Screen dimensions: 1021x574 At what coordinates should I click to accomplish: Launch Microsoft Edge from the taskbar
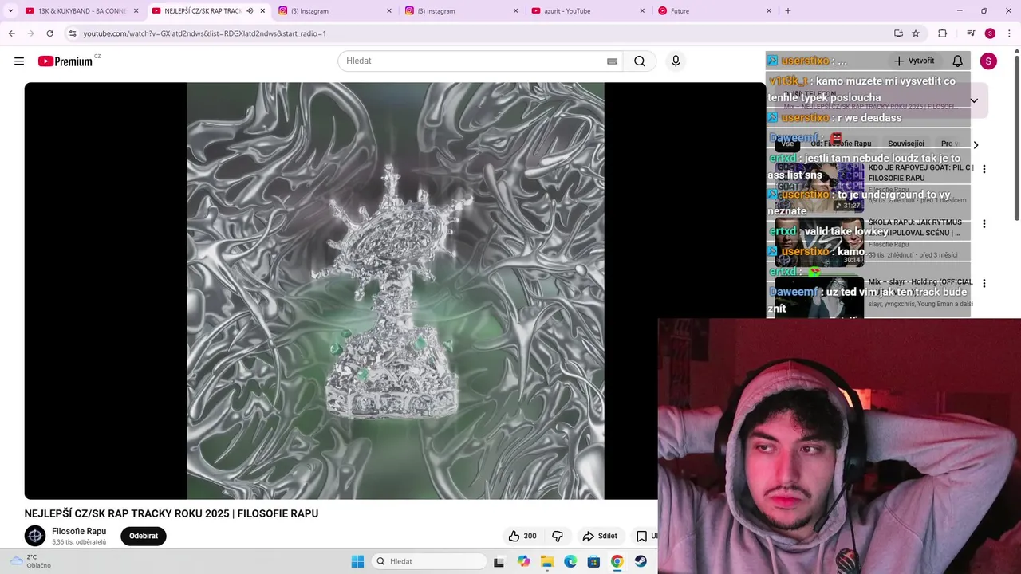coord(570,561)
